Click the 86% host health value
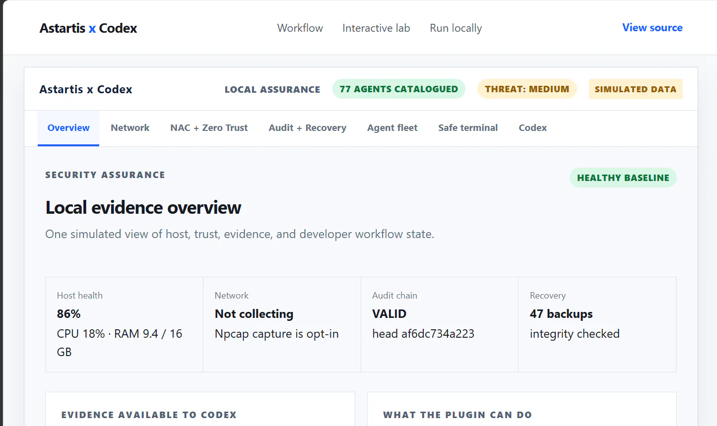 pyautogui.click(x=69, y=314)
